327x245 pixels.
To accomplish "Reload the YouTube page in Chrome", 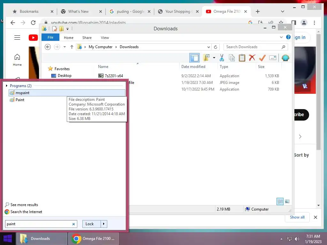I will [33, 23].
